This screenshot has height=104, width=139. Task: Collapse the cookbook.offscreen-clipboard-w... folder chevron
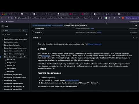click(3, 57)
